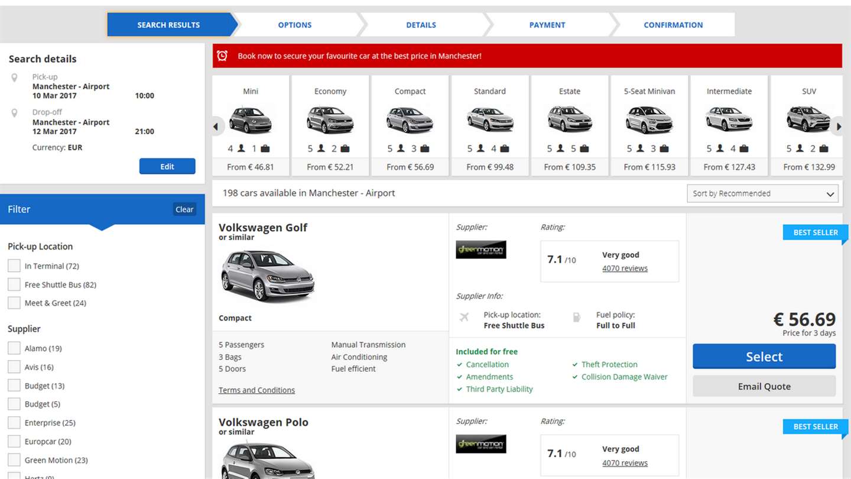Tick the Budget (13) supplier checkbox
Image resolution: width=851 pixels, height=479 pixels.
coord(14,386)
